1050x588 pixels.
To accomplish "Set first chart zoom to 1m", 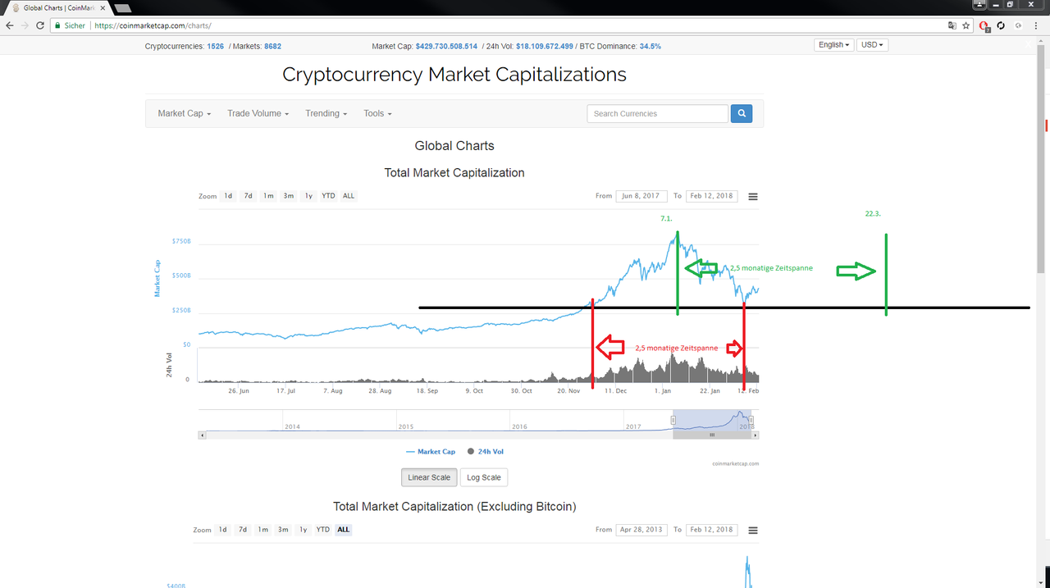I will coord(268,196).
